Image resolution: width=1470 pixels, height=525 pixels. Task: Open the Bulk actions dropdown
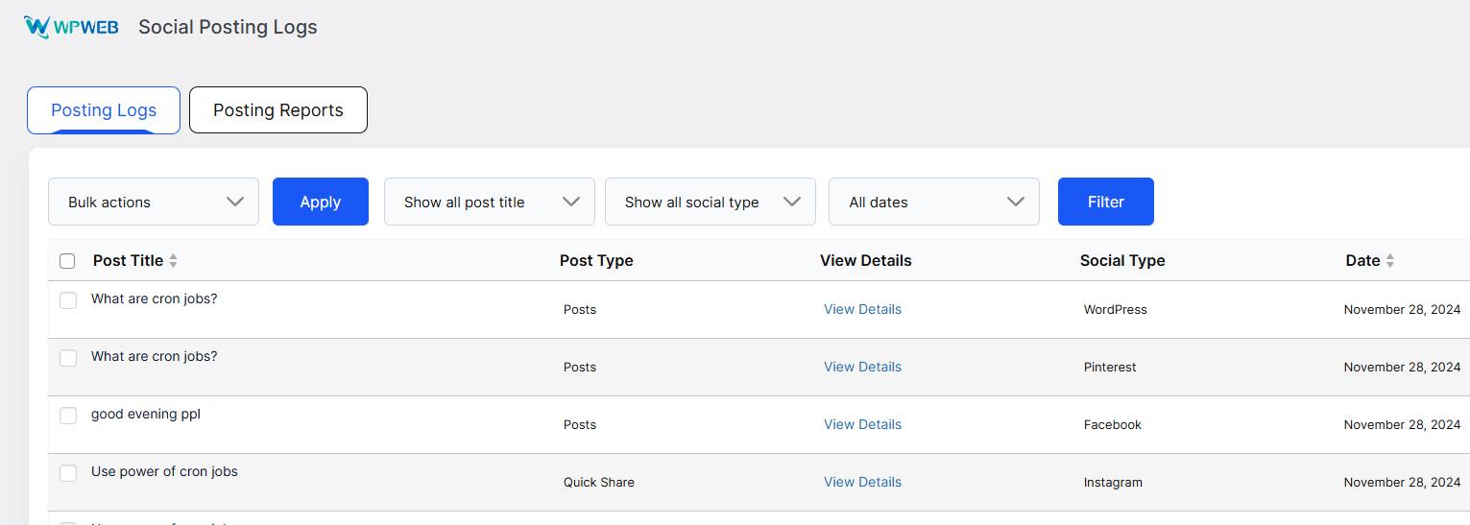click(154, 202)
